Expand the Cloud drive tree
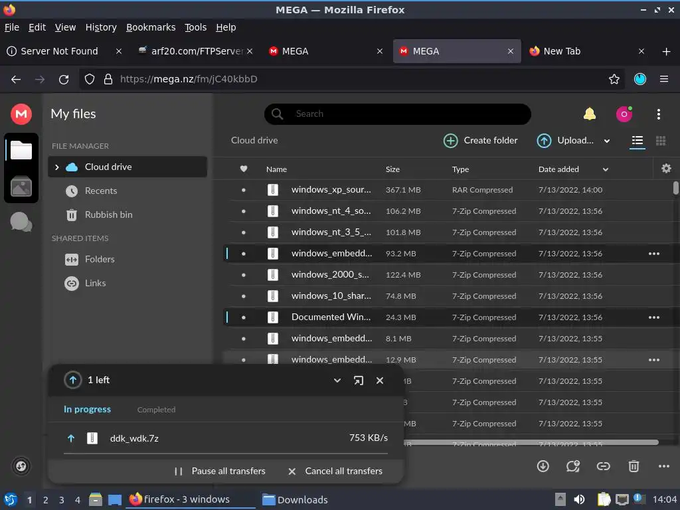Image resolution: width=680 pixels, height=510 pixels. point(57,167)
